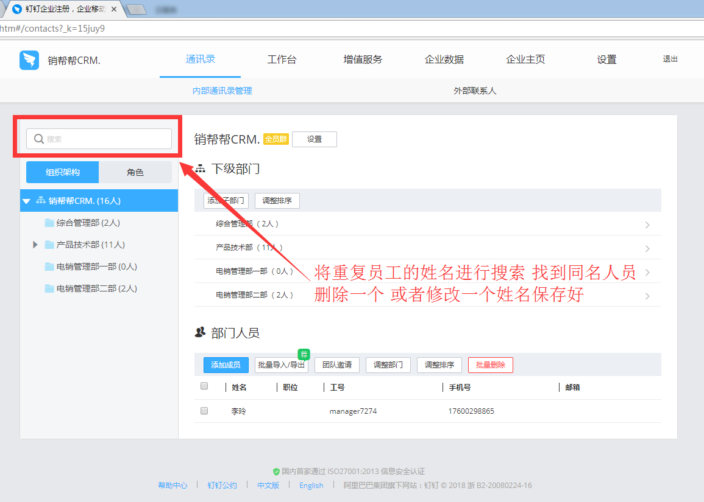
Task: Click the green ISO27001 shield icon in footer
Action: 276,472
